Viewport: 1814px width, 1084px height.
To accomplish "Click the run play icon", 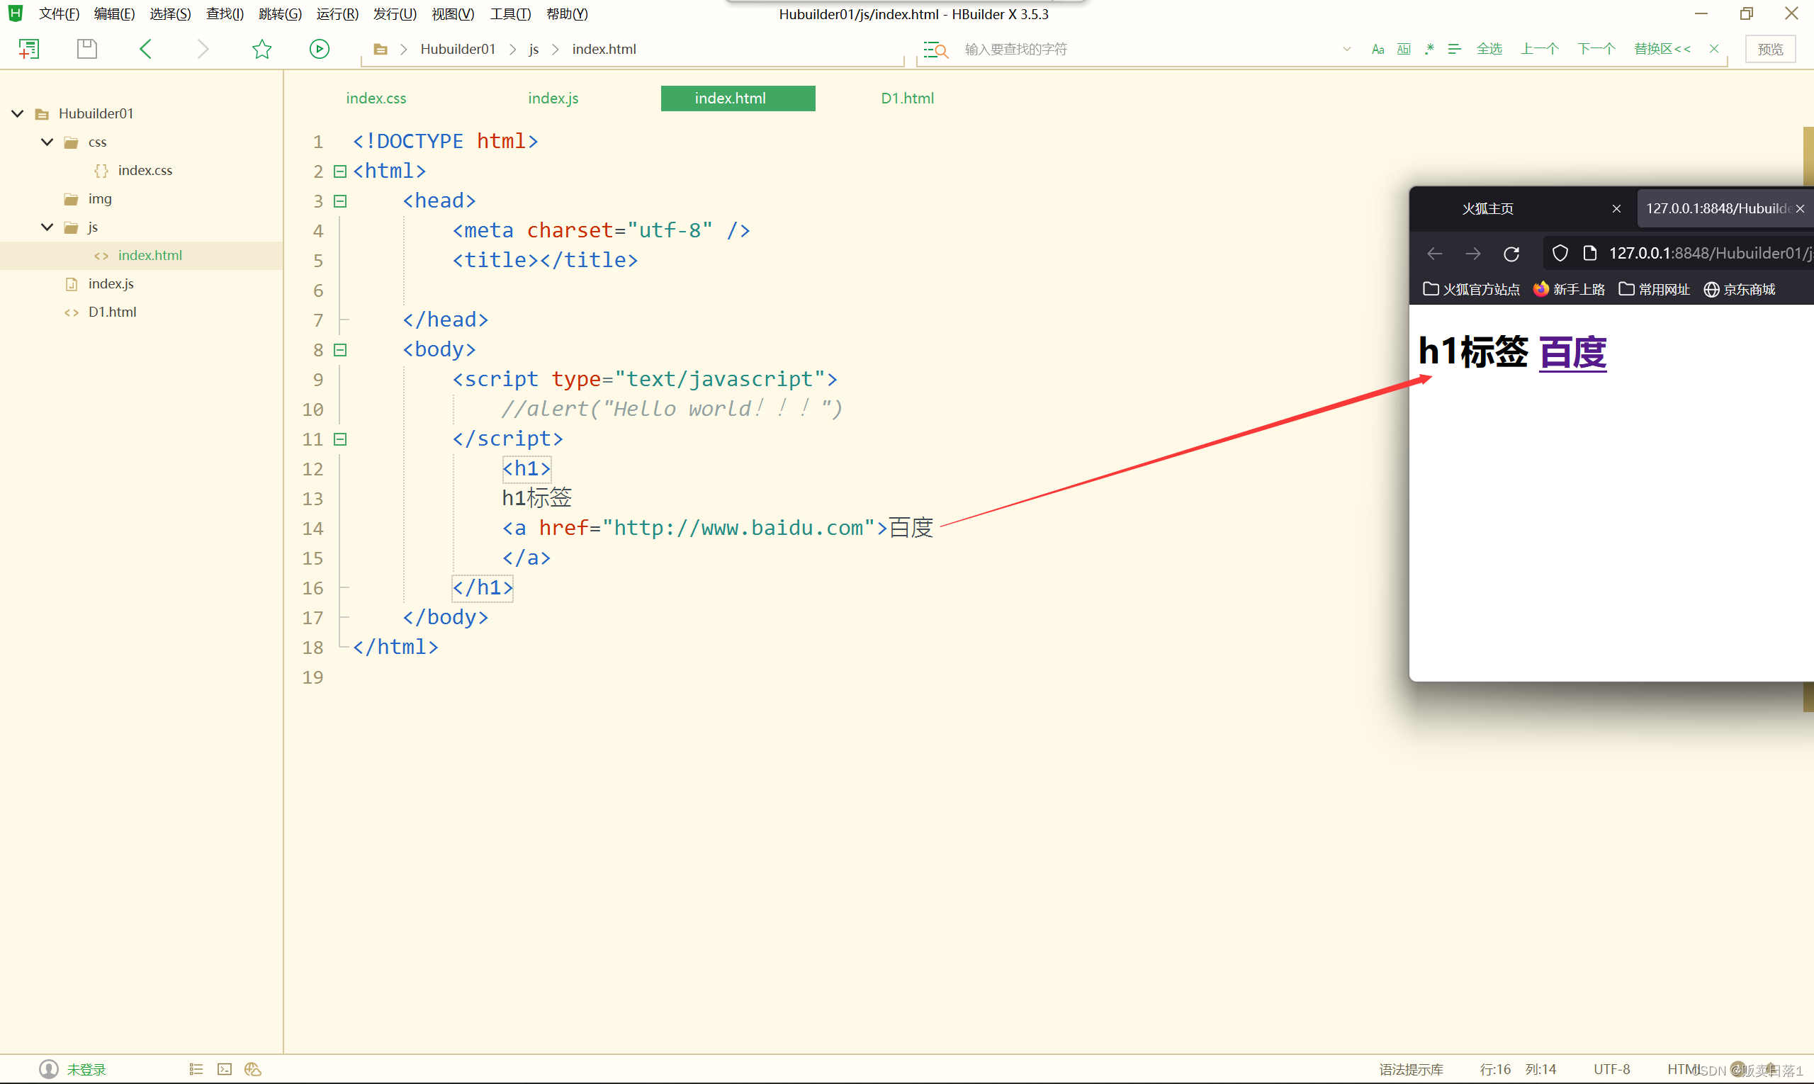I will pyautogui.click(x=320, y=49).
